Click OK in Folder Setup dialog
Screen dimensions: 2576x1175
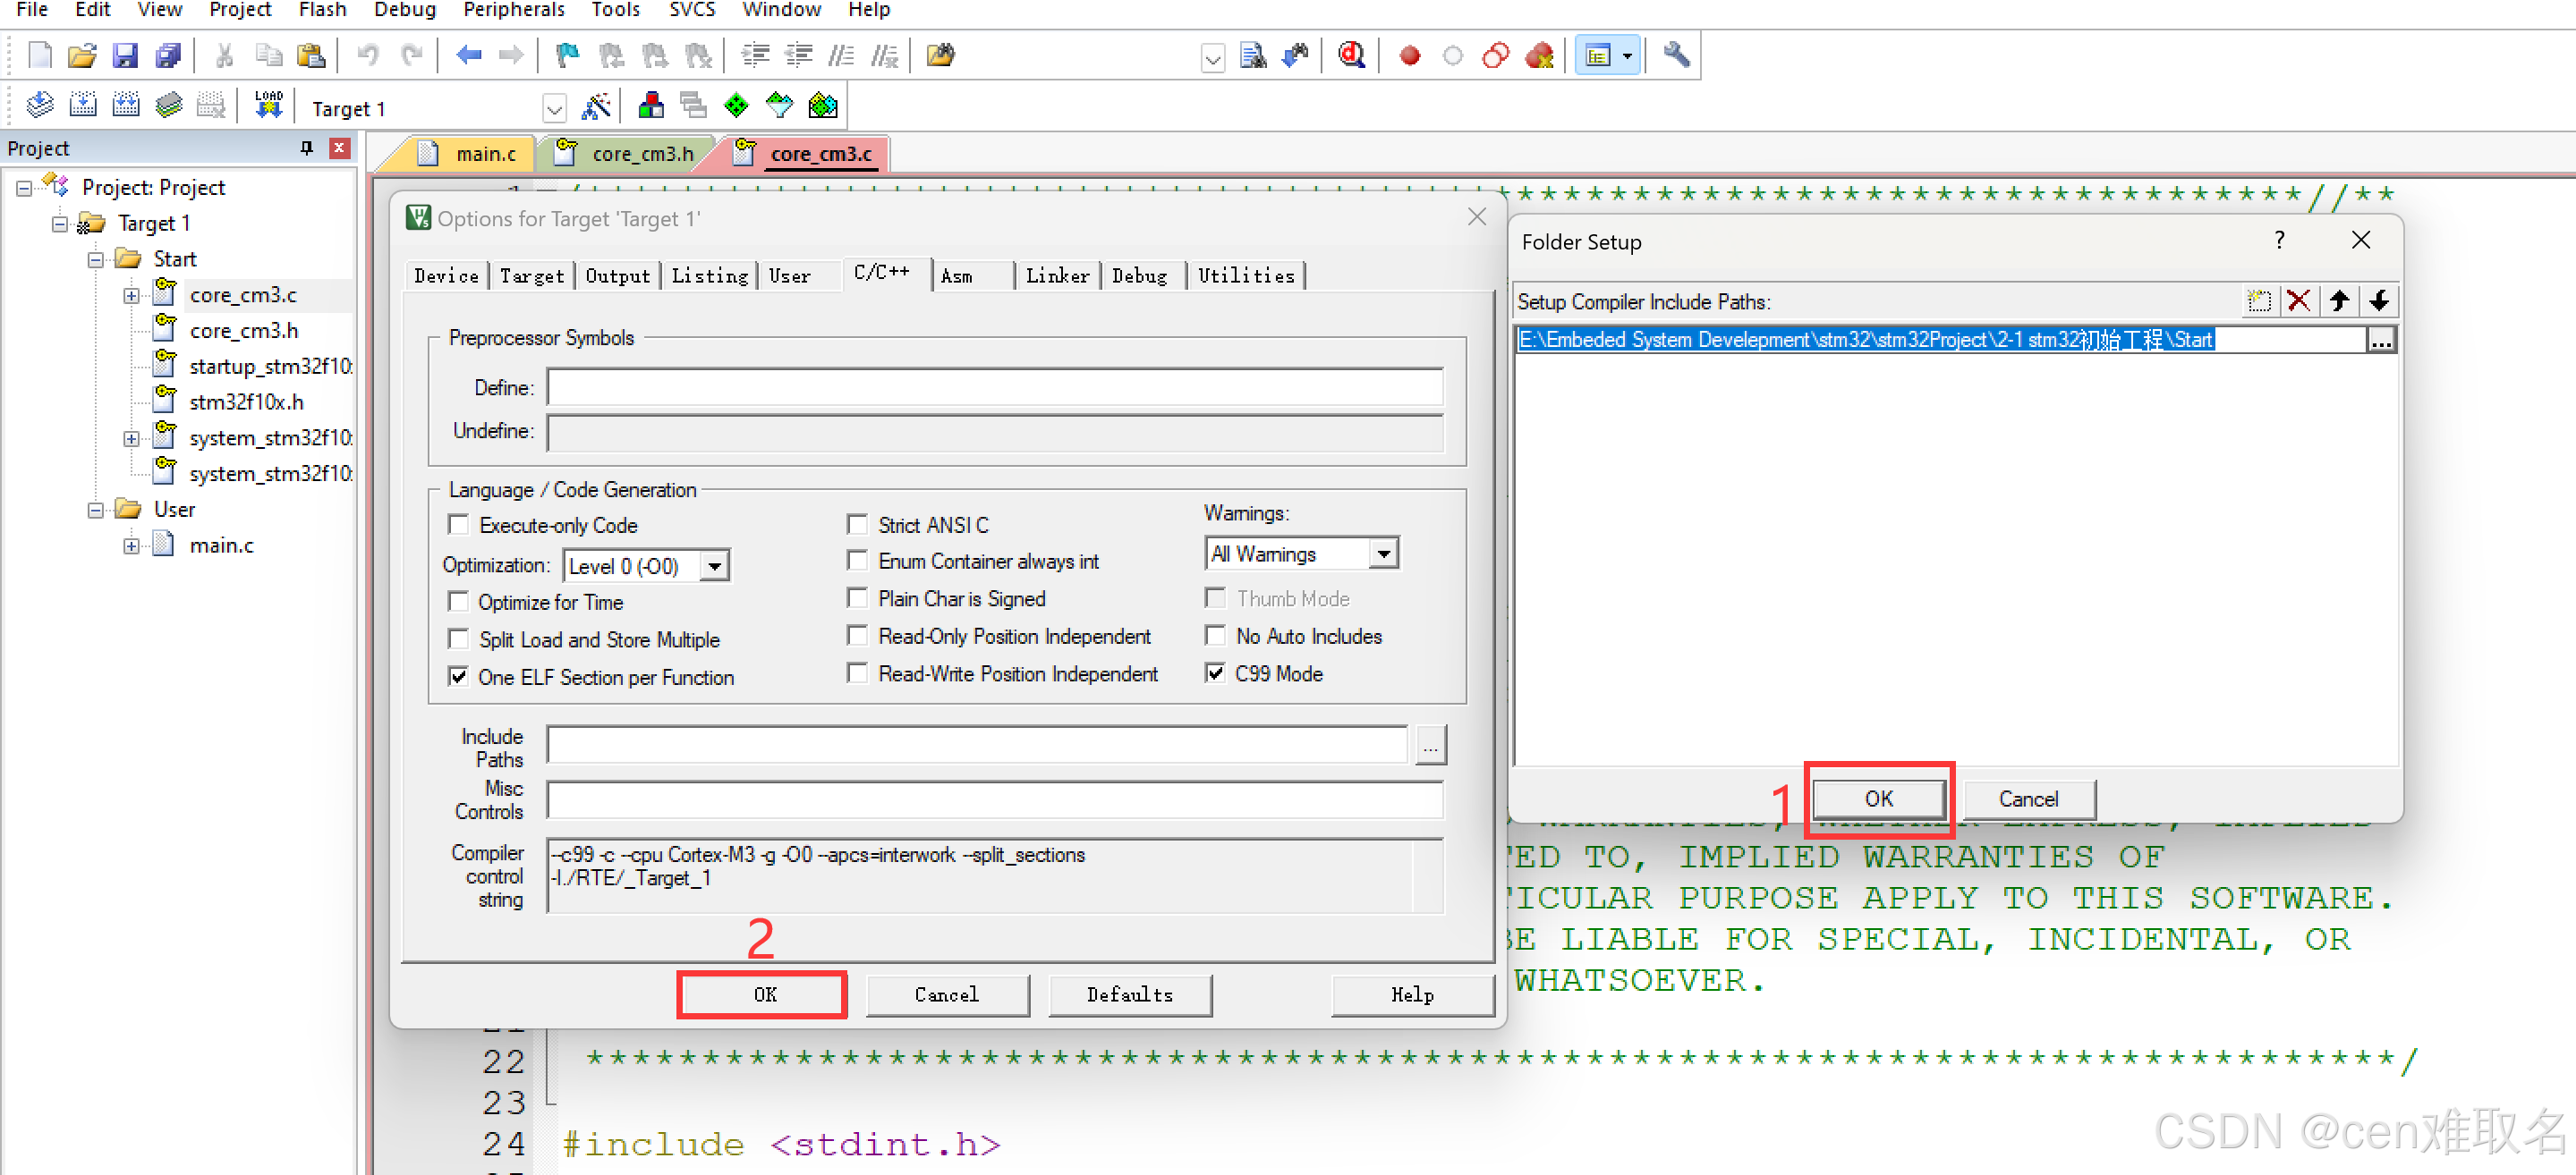1878,799
